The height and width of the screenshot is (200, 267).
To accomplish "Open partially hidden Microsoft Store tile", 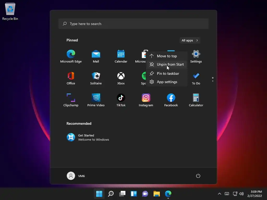I will click(x=141, y=57).
